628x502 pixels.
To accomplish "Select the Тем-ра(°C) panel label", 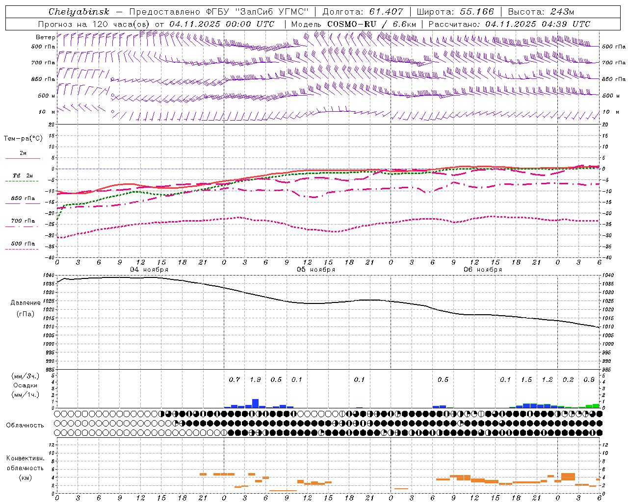I will tap(23, 139).
